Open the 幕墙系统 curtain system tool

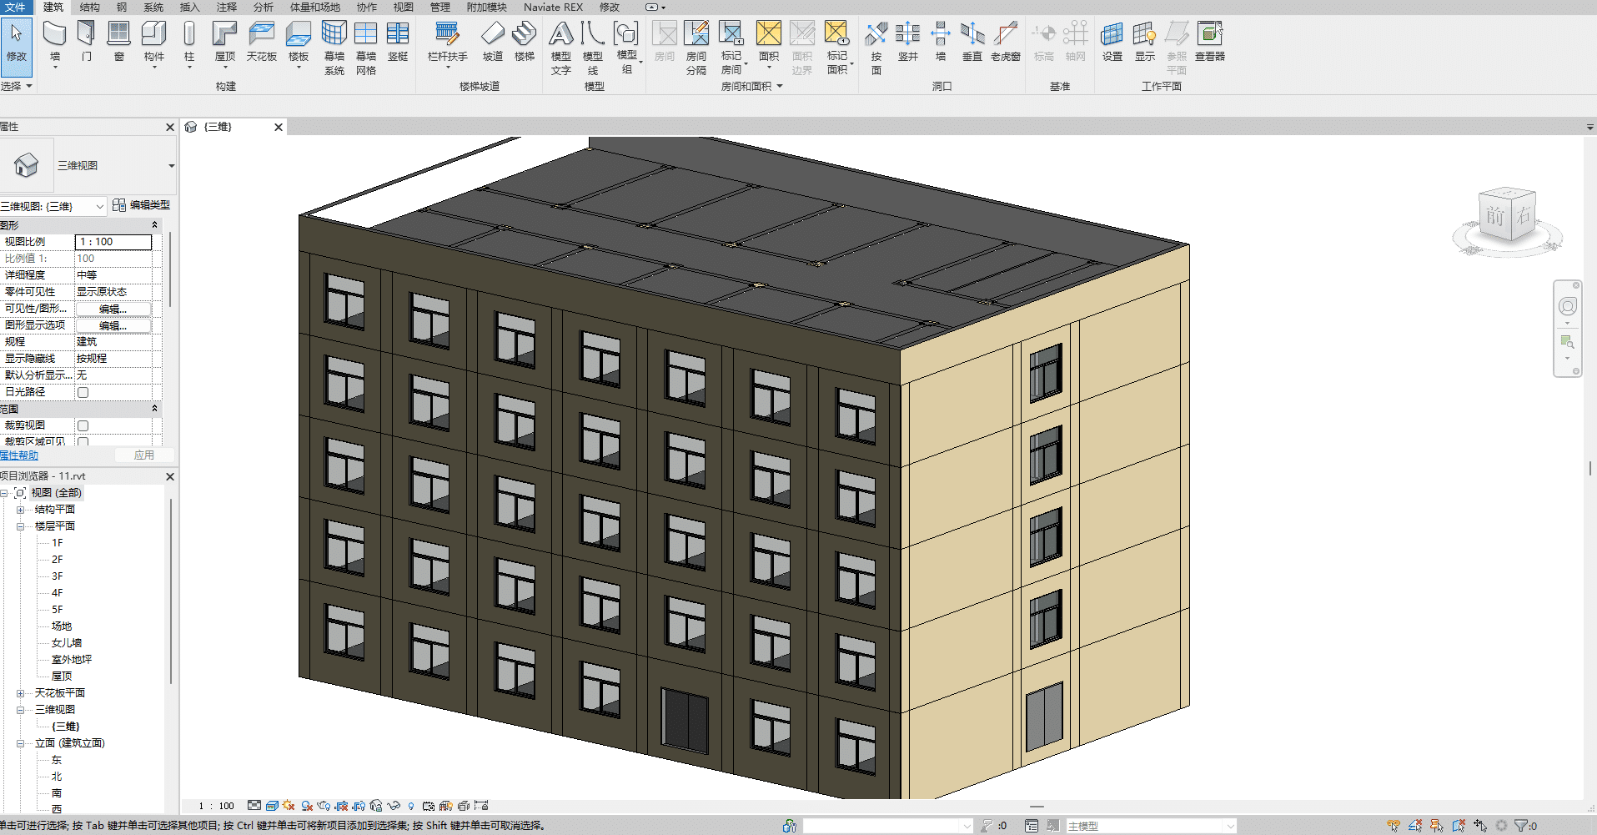pyautogui.click(x=334, y=48)
